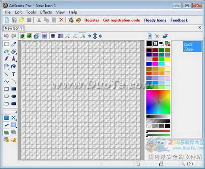Expand the eraser tool options arrow
Viewport: 205px width, 169px height.
[x=16, y=54]
